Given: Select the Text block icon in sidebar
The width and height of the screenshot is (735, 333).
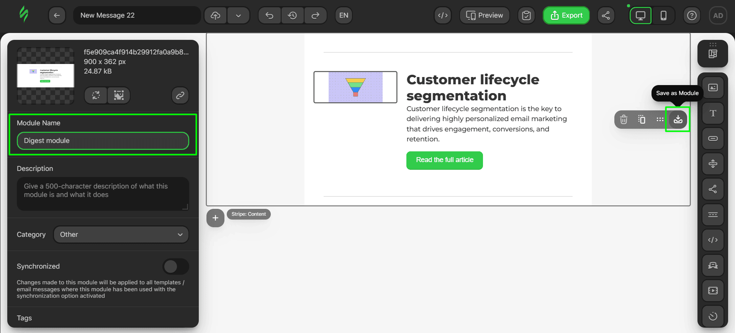Looking at the screenshot, I should [x=712, y=113].
